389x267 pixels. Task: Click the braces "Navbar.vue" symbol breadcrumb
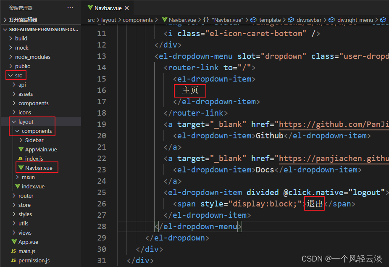pyautogui.click(x=223, y=20)
